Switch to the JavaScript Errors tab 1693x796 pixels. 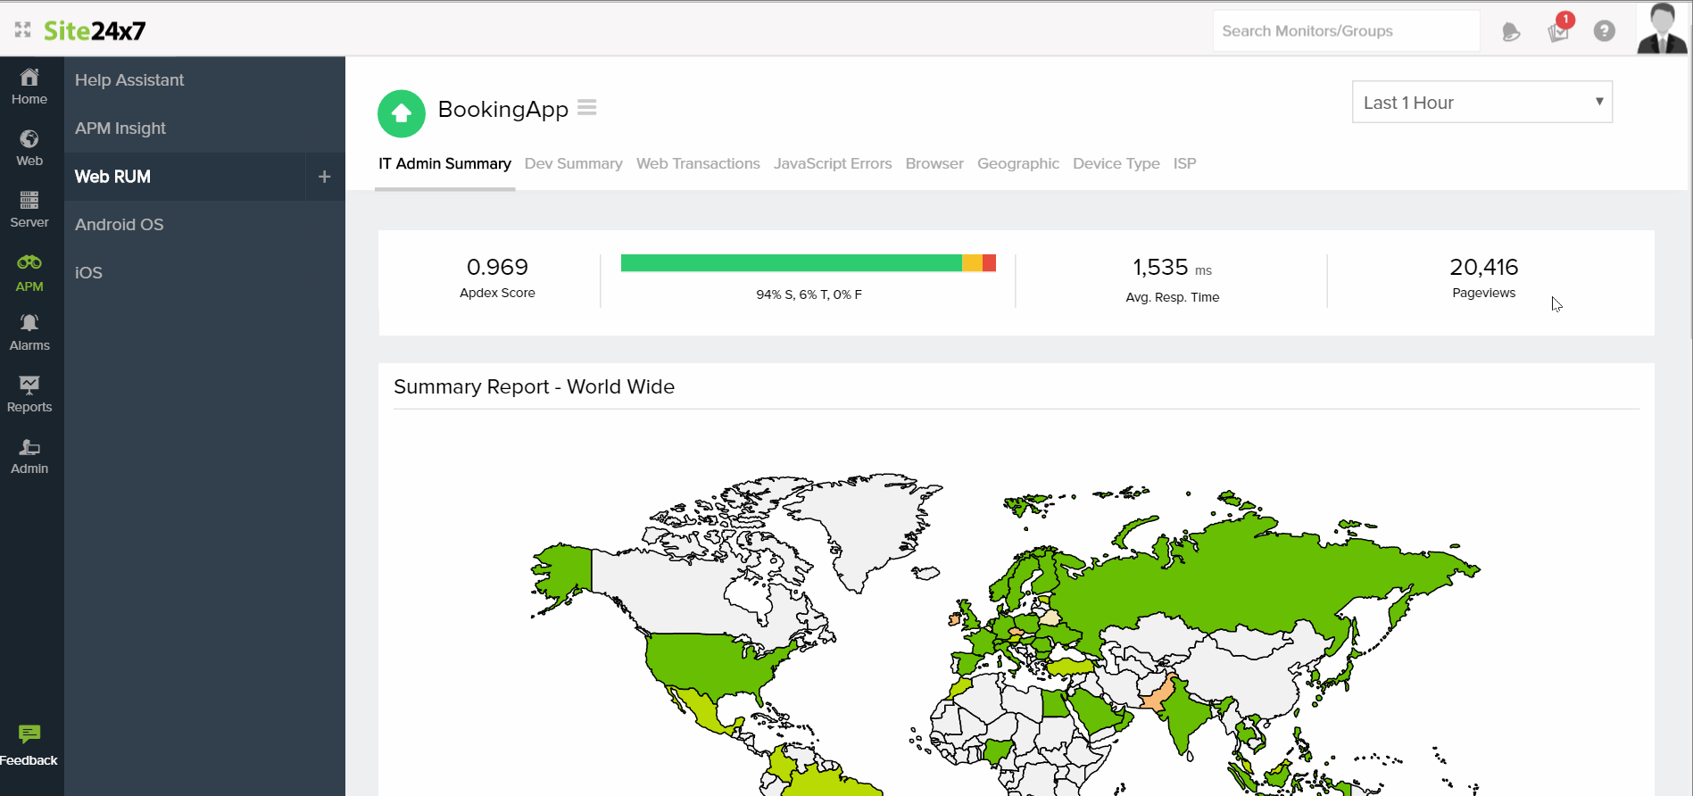pyautogui.click(x=832, y=164)
